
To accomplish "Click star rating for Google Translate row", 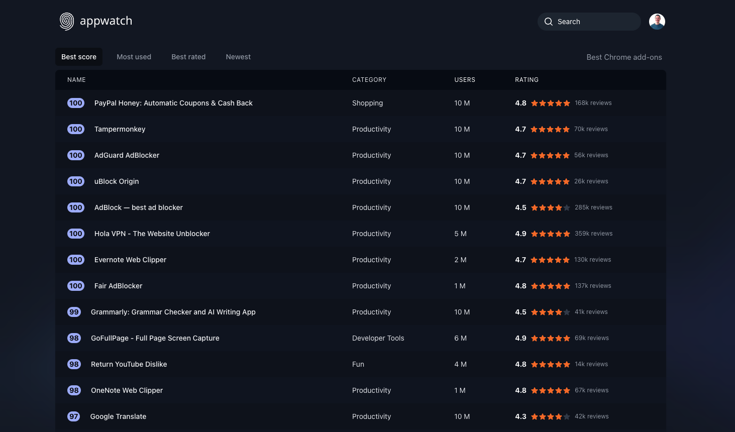I will [551, 416].
